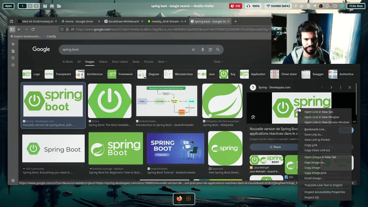Open the Openxcell Hire Spring Boot thumbnail

coord(225,148)
